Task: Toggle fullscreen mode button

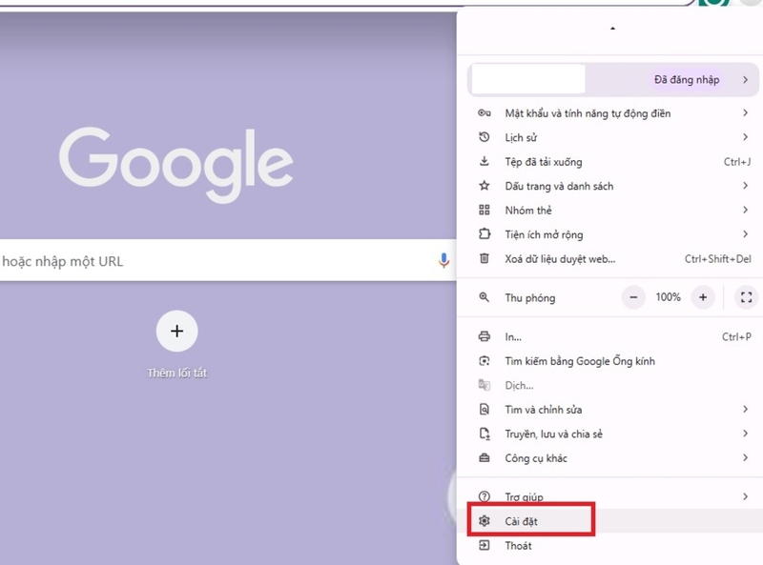Action: point(747,297)
